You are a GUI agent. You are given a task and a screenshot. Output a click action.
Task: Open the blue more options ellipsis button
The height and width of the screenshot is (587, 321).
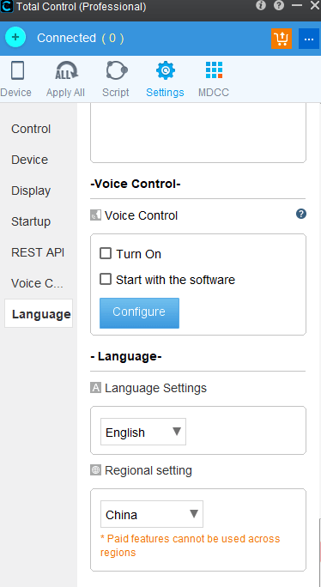click(x=309, y=39)
